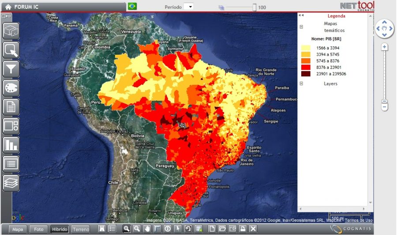Collapse the Layers section in legend

tap(302, 83)
